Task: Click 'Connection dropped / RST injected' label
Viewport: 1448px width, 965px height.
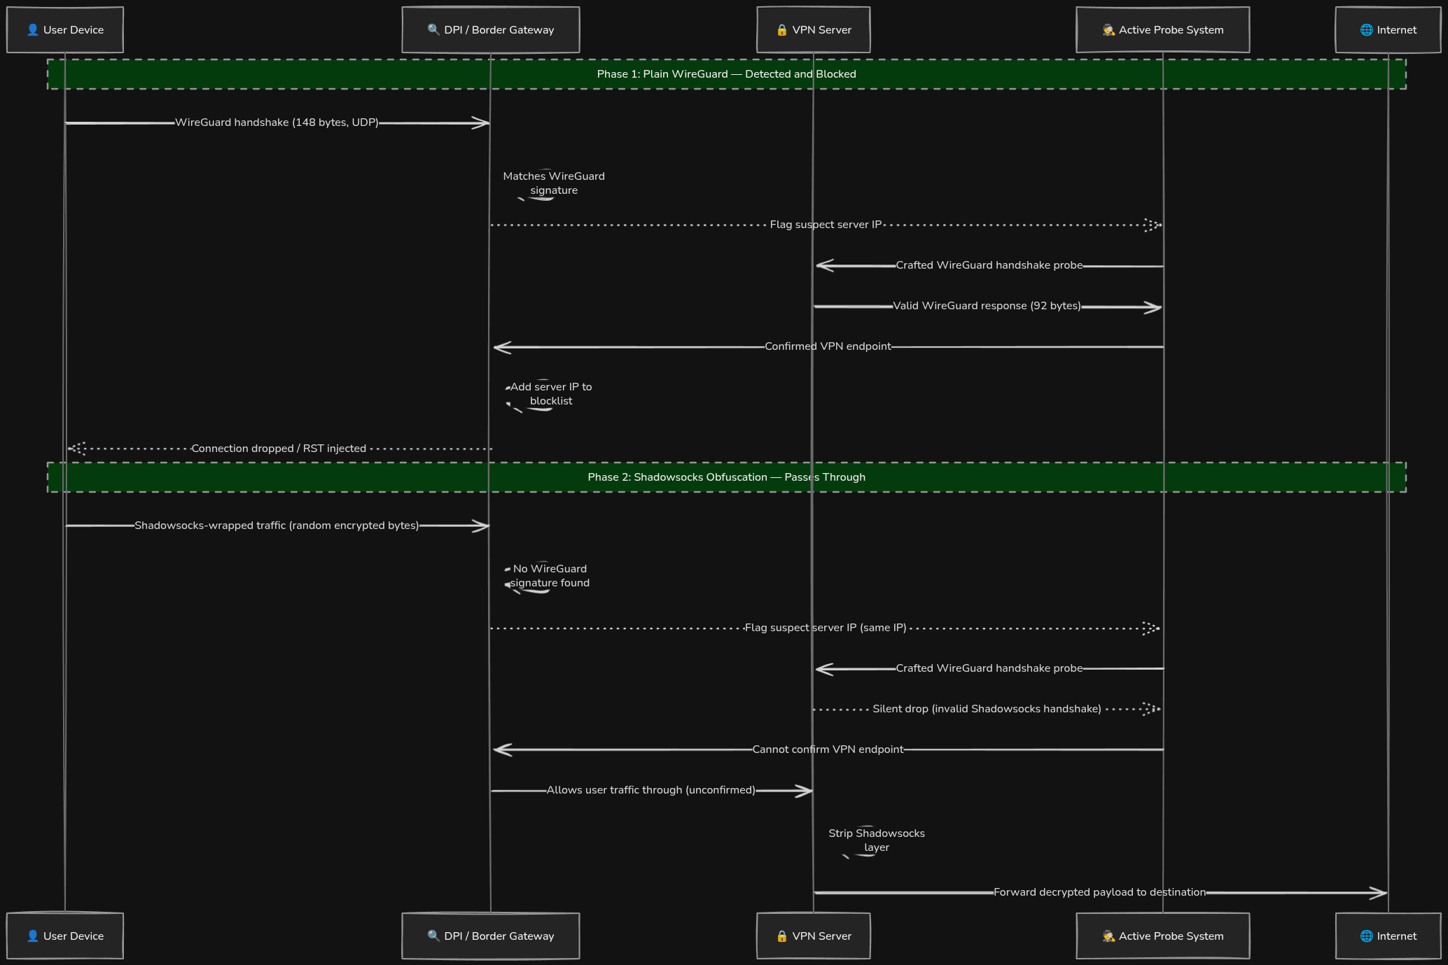Action: [x=279, y=449]
